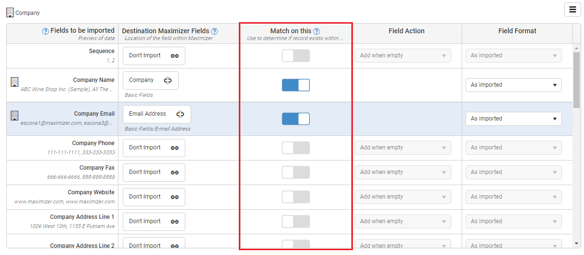Screen dimensions: 584x255
Task: Unlink the Email Address mapping icon
Action: click(180, 114)
